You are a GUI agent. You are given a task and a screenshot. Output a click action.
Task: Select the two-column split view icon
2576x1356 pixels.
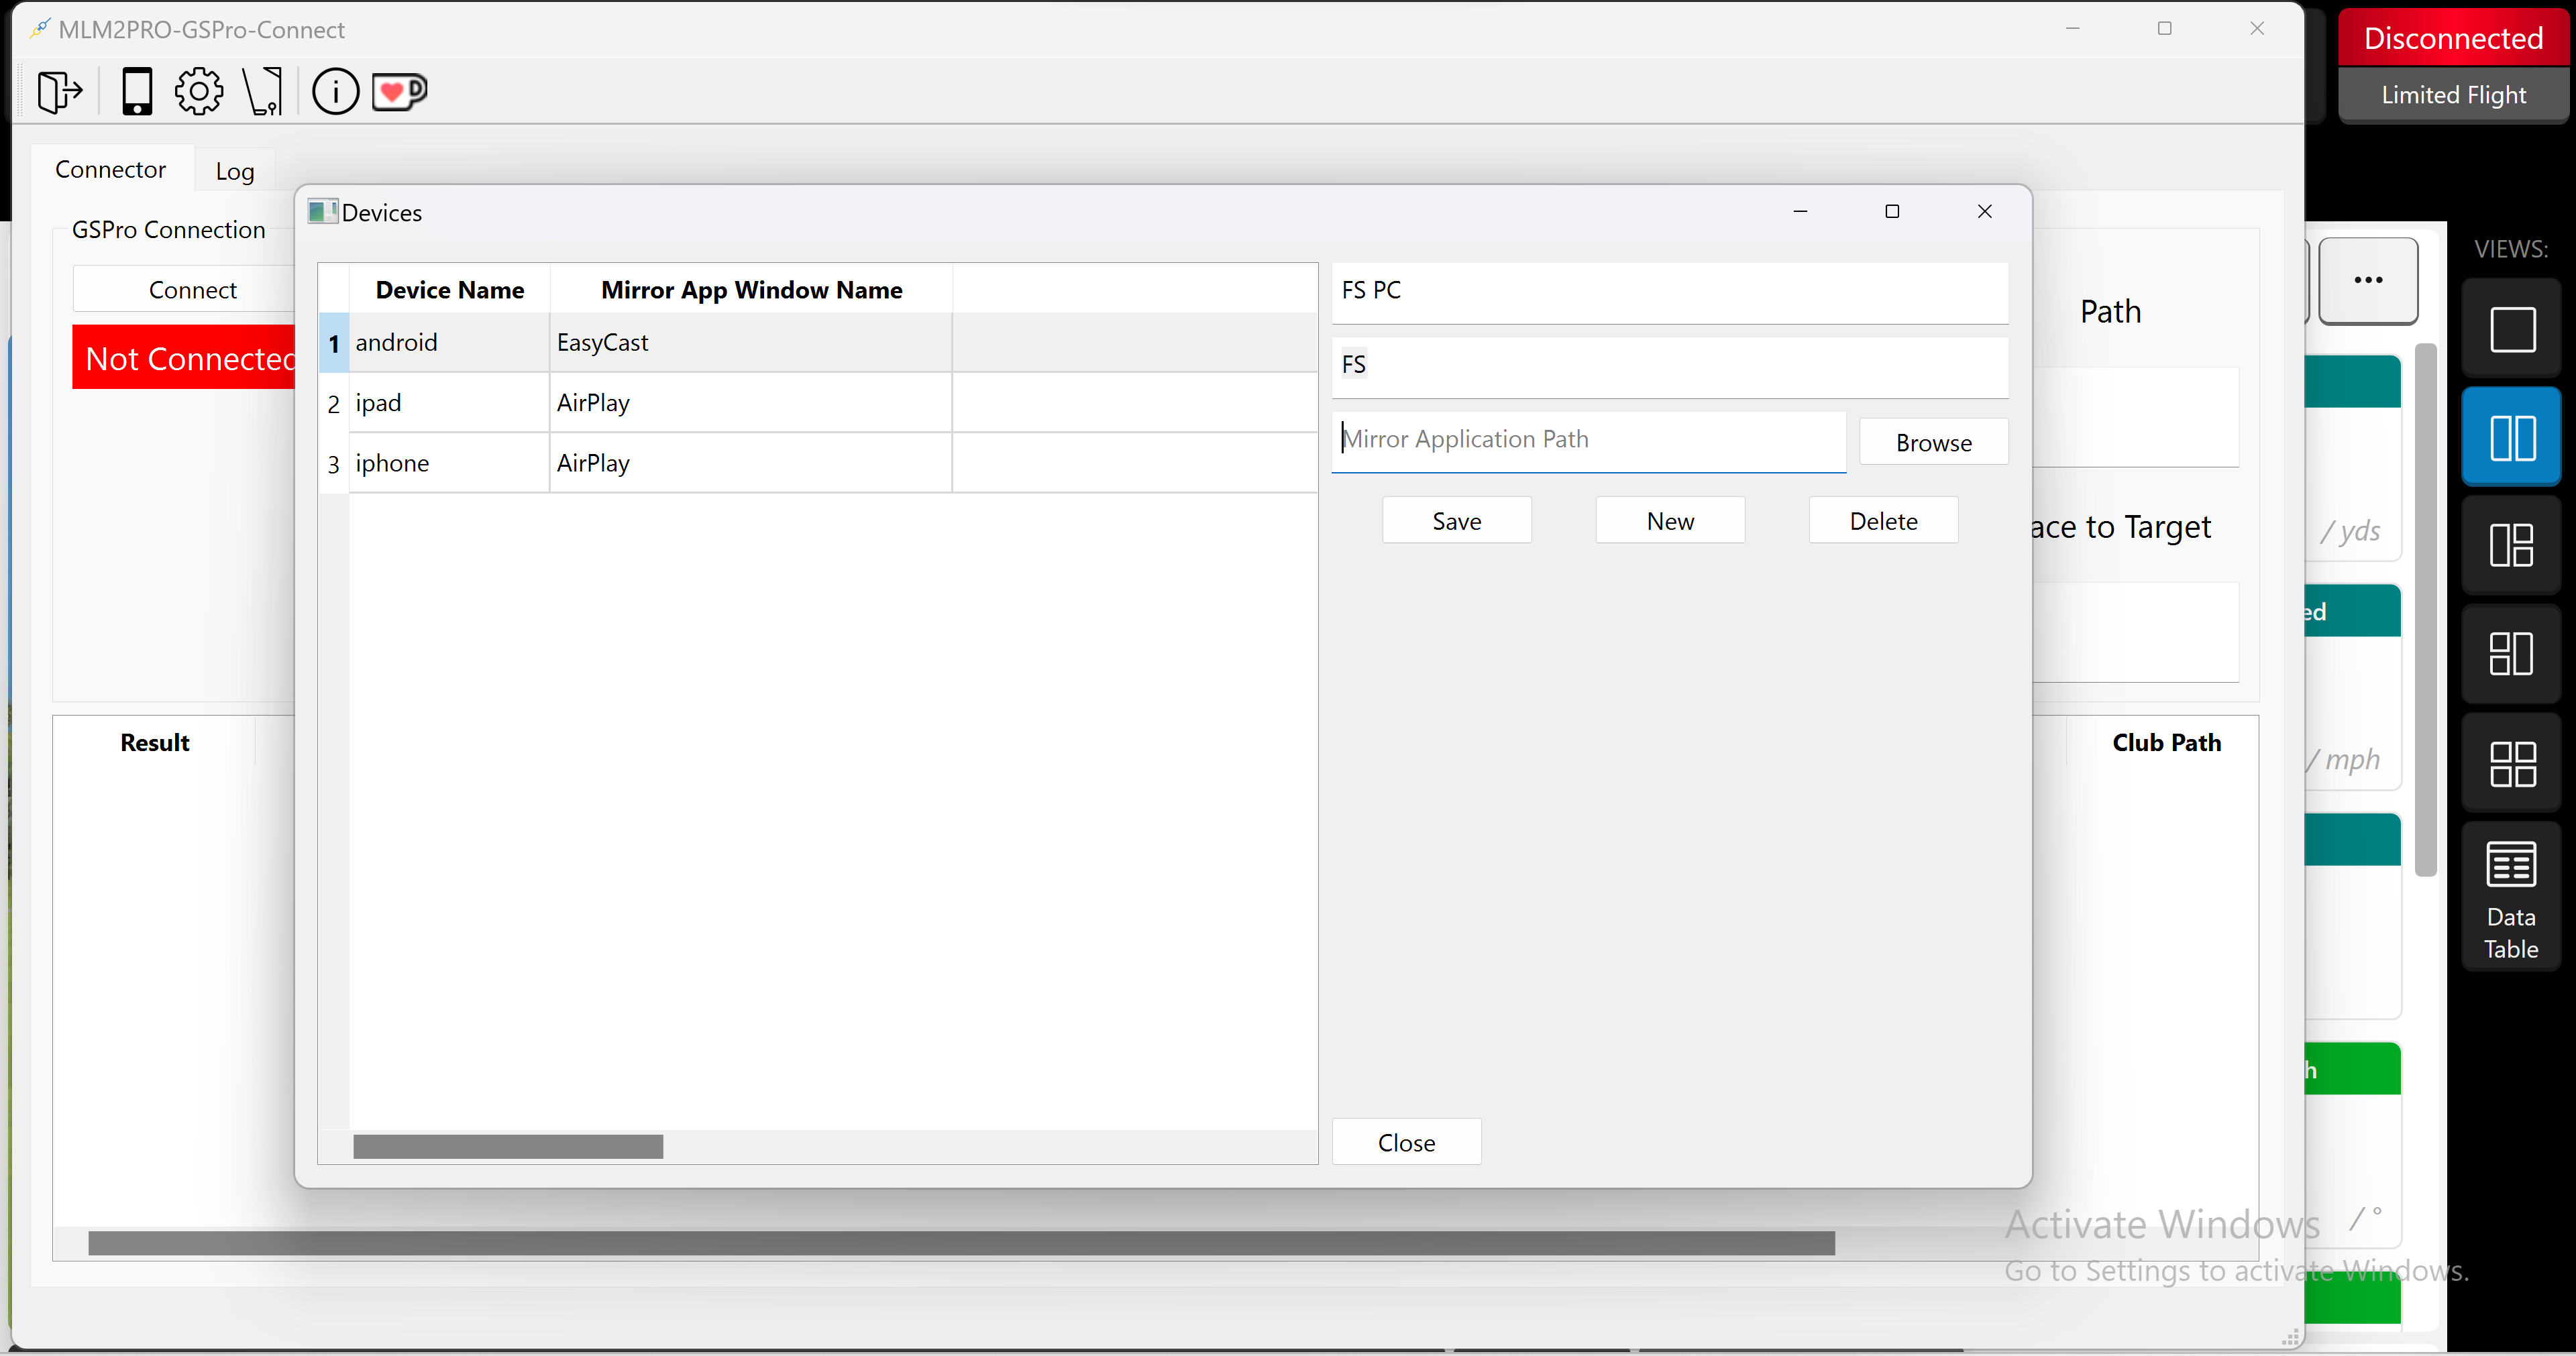click(x=2511, y=438)
